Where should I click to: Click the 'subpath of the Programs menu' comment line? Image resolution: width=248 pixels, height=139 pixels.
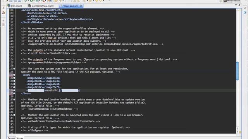(99, 59)
